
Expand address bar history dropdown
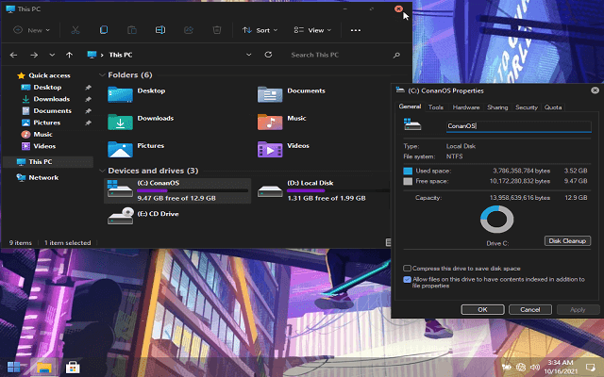[x=249, y=55]
